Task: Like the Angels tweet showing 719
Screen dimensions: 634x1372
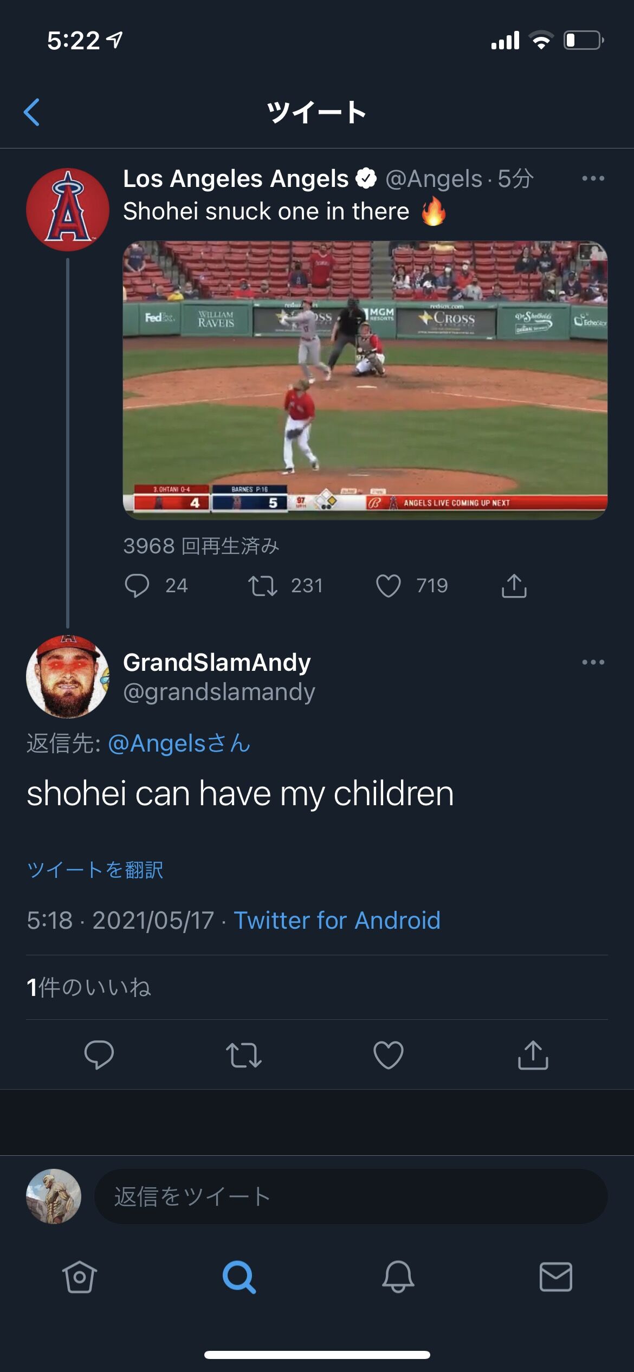Action: click(389, 586)
